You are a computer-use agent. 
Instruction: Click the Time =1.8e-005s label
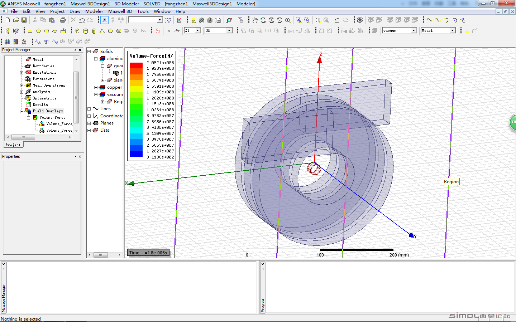point(148,253)
